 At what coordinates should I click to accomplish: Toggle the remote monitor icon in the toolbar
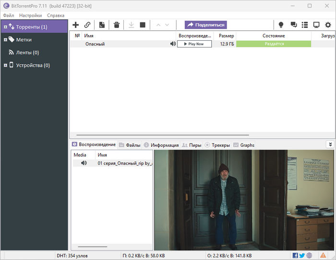coord(316,25)
